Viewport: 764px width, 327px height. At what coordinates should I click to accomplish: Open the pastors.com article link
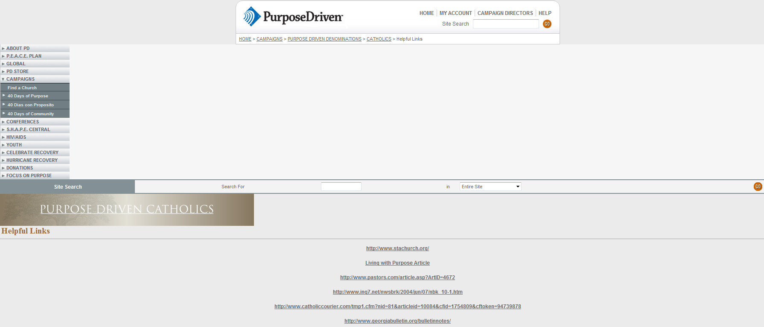coord(397,277)
